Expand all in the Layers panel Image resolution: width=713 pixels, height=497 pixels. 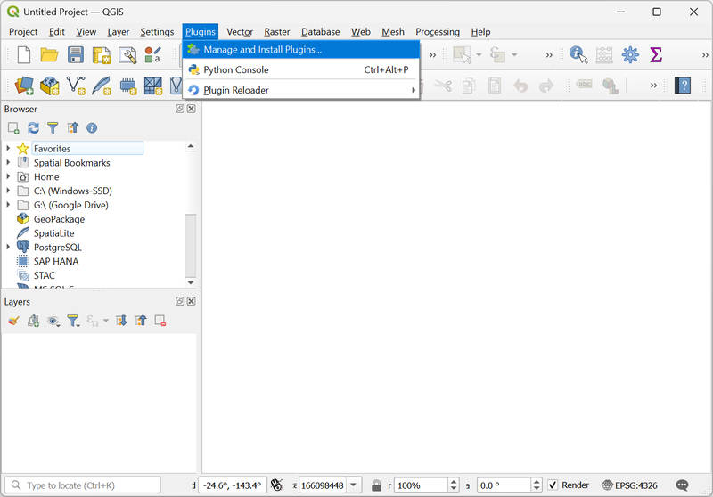pyautogui.click(x=121, y=321)
